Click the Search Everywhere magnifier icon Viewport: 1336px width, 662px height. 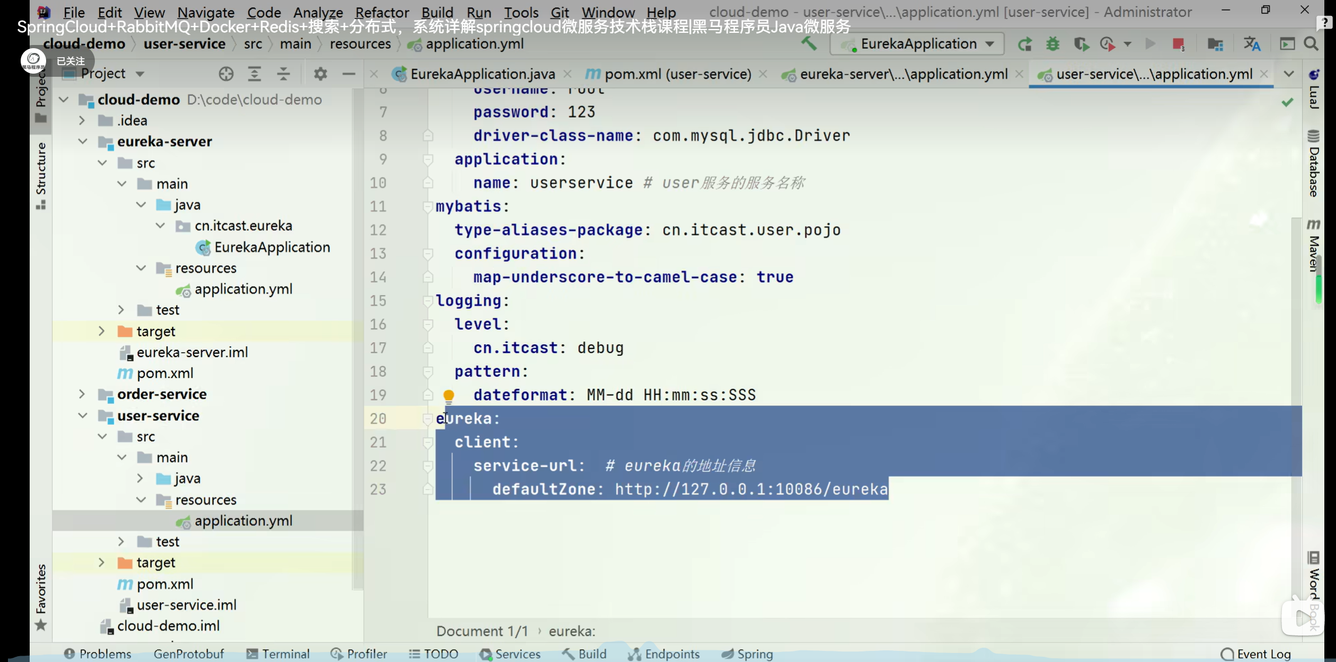pyautogui.click(x=1311, y=44)
